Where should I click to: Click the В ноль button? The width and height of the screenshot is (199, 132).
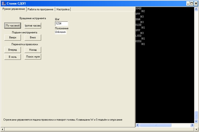pos(12,57)
